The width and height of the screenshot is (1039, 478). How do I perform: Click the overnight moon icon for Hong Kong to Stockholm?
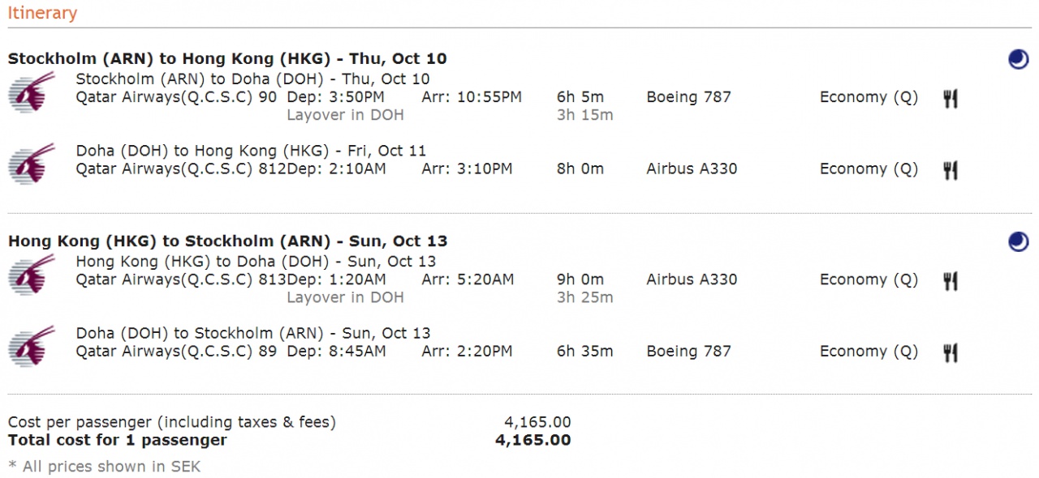tap(1019, 241)
